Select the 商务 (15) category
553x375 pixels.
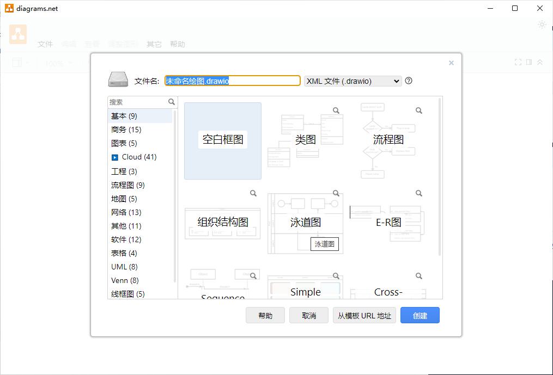click(140, 130)
